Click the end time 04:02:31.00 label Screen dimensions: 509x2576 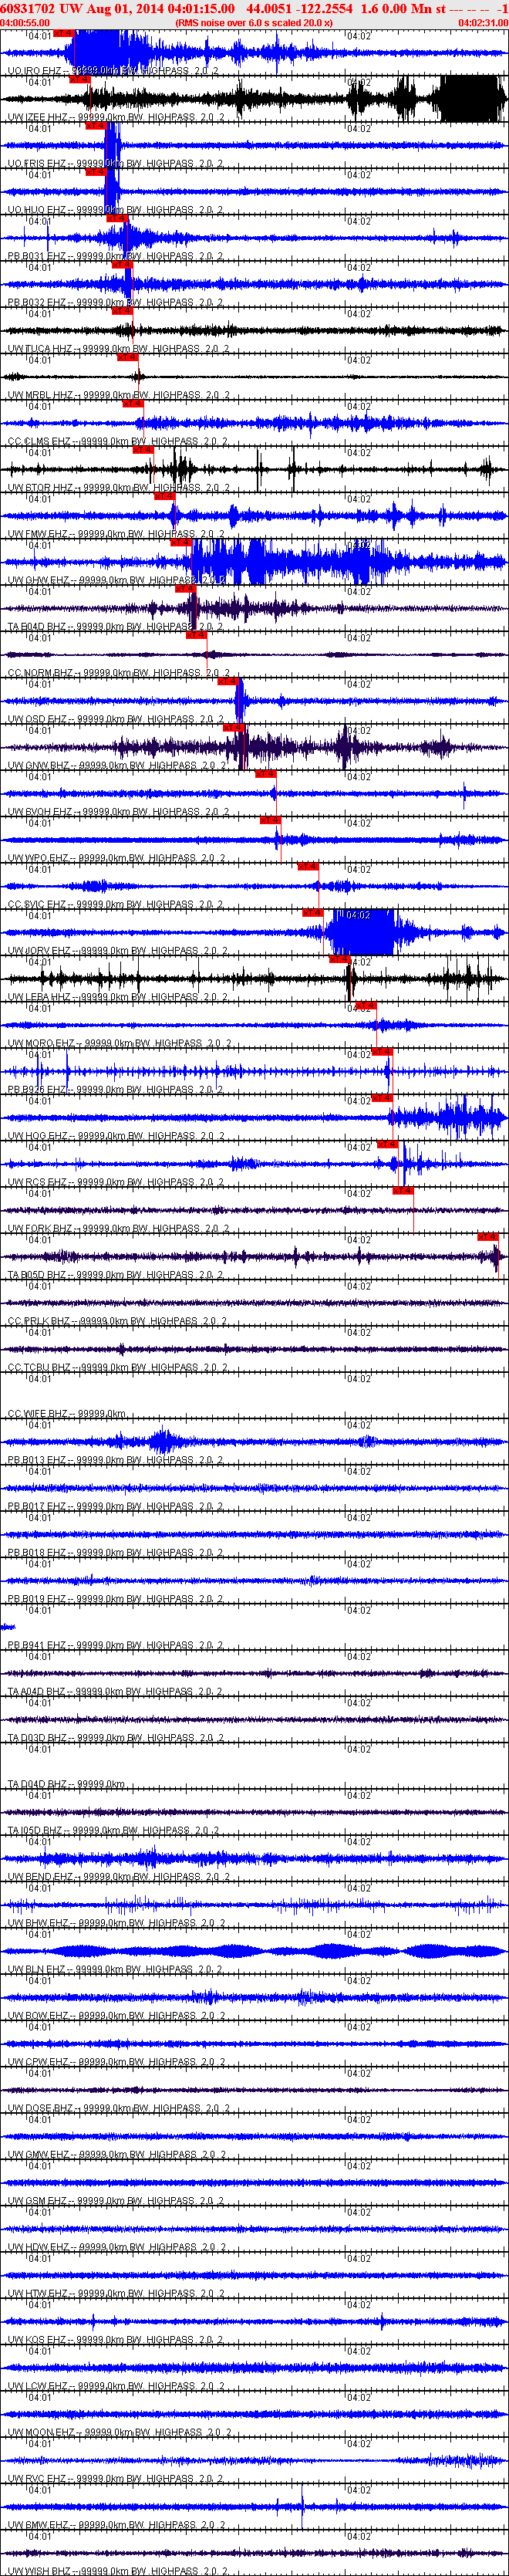(483, 22)
